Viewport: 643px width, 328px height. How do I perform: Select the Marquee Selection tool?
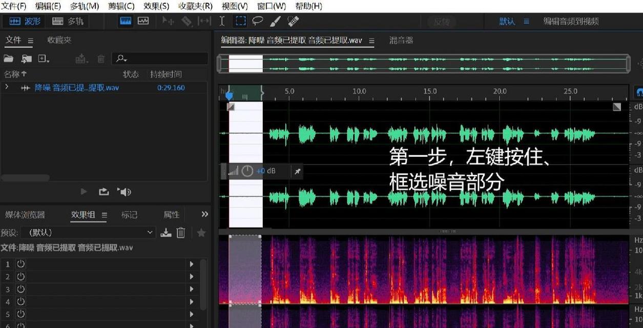tap(240, 21)
